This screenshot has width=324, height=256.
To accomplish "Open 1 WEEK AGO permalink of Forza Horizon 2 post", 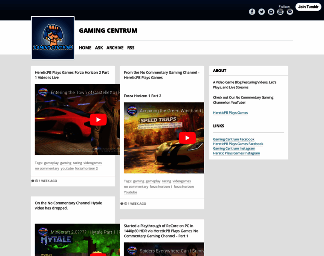I will coord(48,181).
